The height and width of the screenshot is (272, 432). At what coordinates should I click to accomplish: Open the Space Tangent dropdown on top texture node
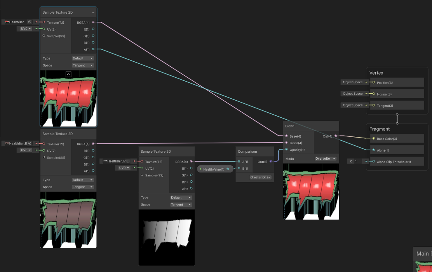[x=83, y=65]
